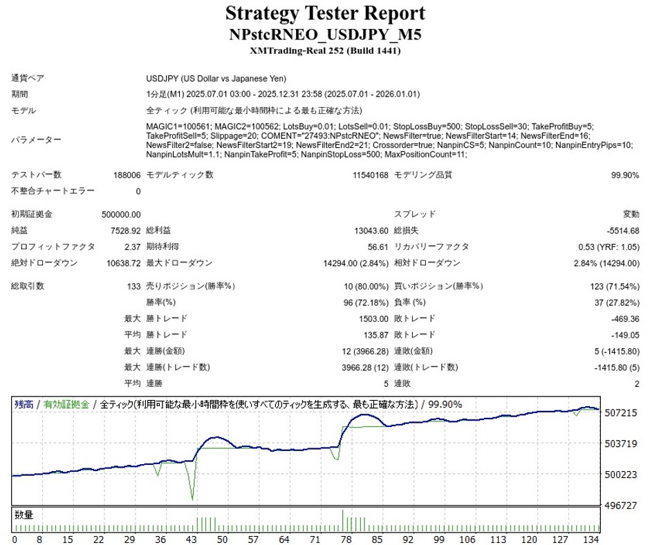Select the NPstcRNEO_USDJPY_M5 subtitle text
Viewport: 650px width, 545px height.
pos(325,35)
